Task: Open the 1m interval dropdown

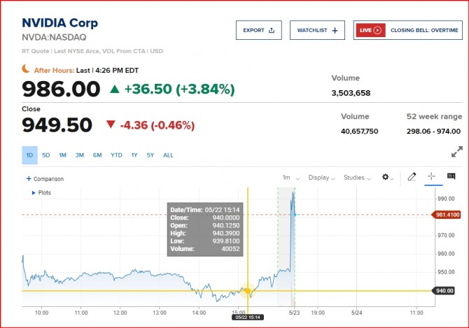Action: point(288,178)
